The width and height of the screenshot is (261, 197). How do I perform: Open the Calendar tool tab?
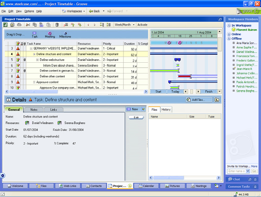146,186
